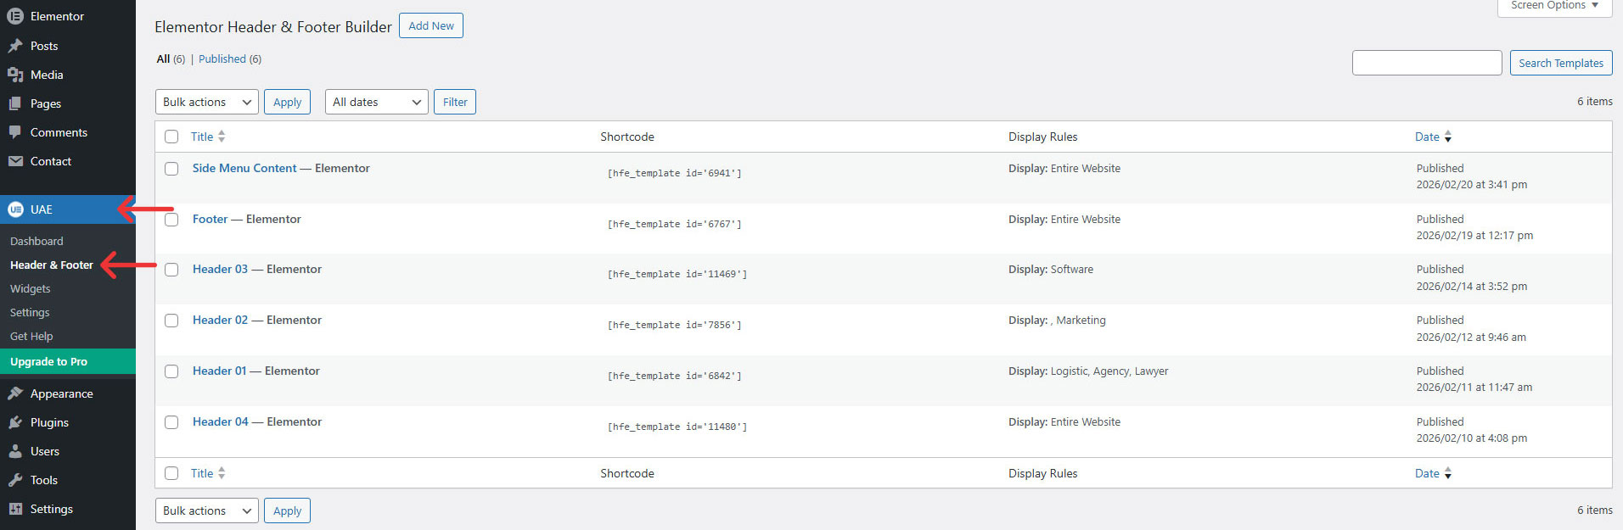Screen dimensions: 1623x530
Task: Expand the All dates filter dropdown
Action: [x=376, y=102]
